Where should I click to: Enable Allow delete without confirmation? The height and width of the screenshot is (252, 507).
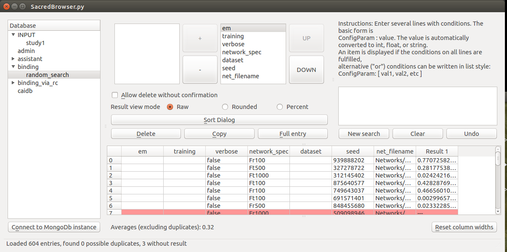[x=115, y=95]
